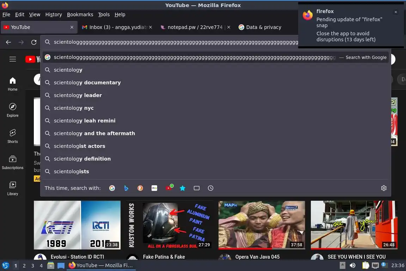Image resolution: width=406 pixels, height=271 pixels.
Task: Close the notepad.pw tab
Action: click(229, 27)
